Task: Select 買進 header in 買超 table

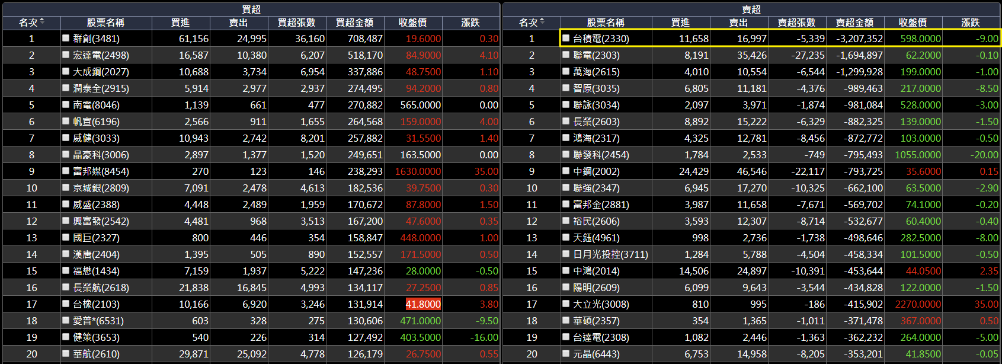Action: coord(181,23)
